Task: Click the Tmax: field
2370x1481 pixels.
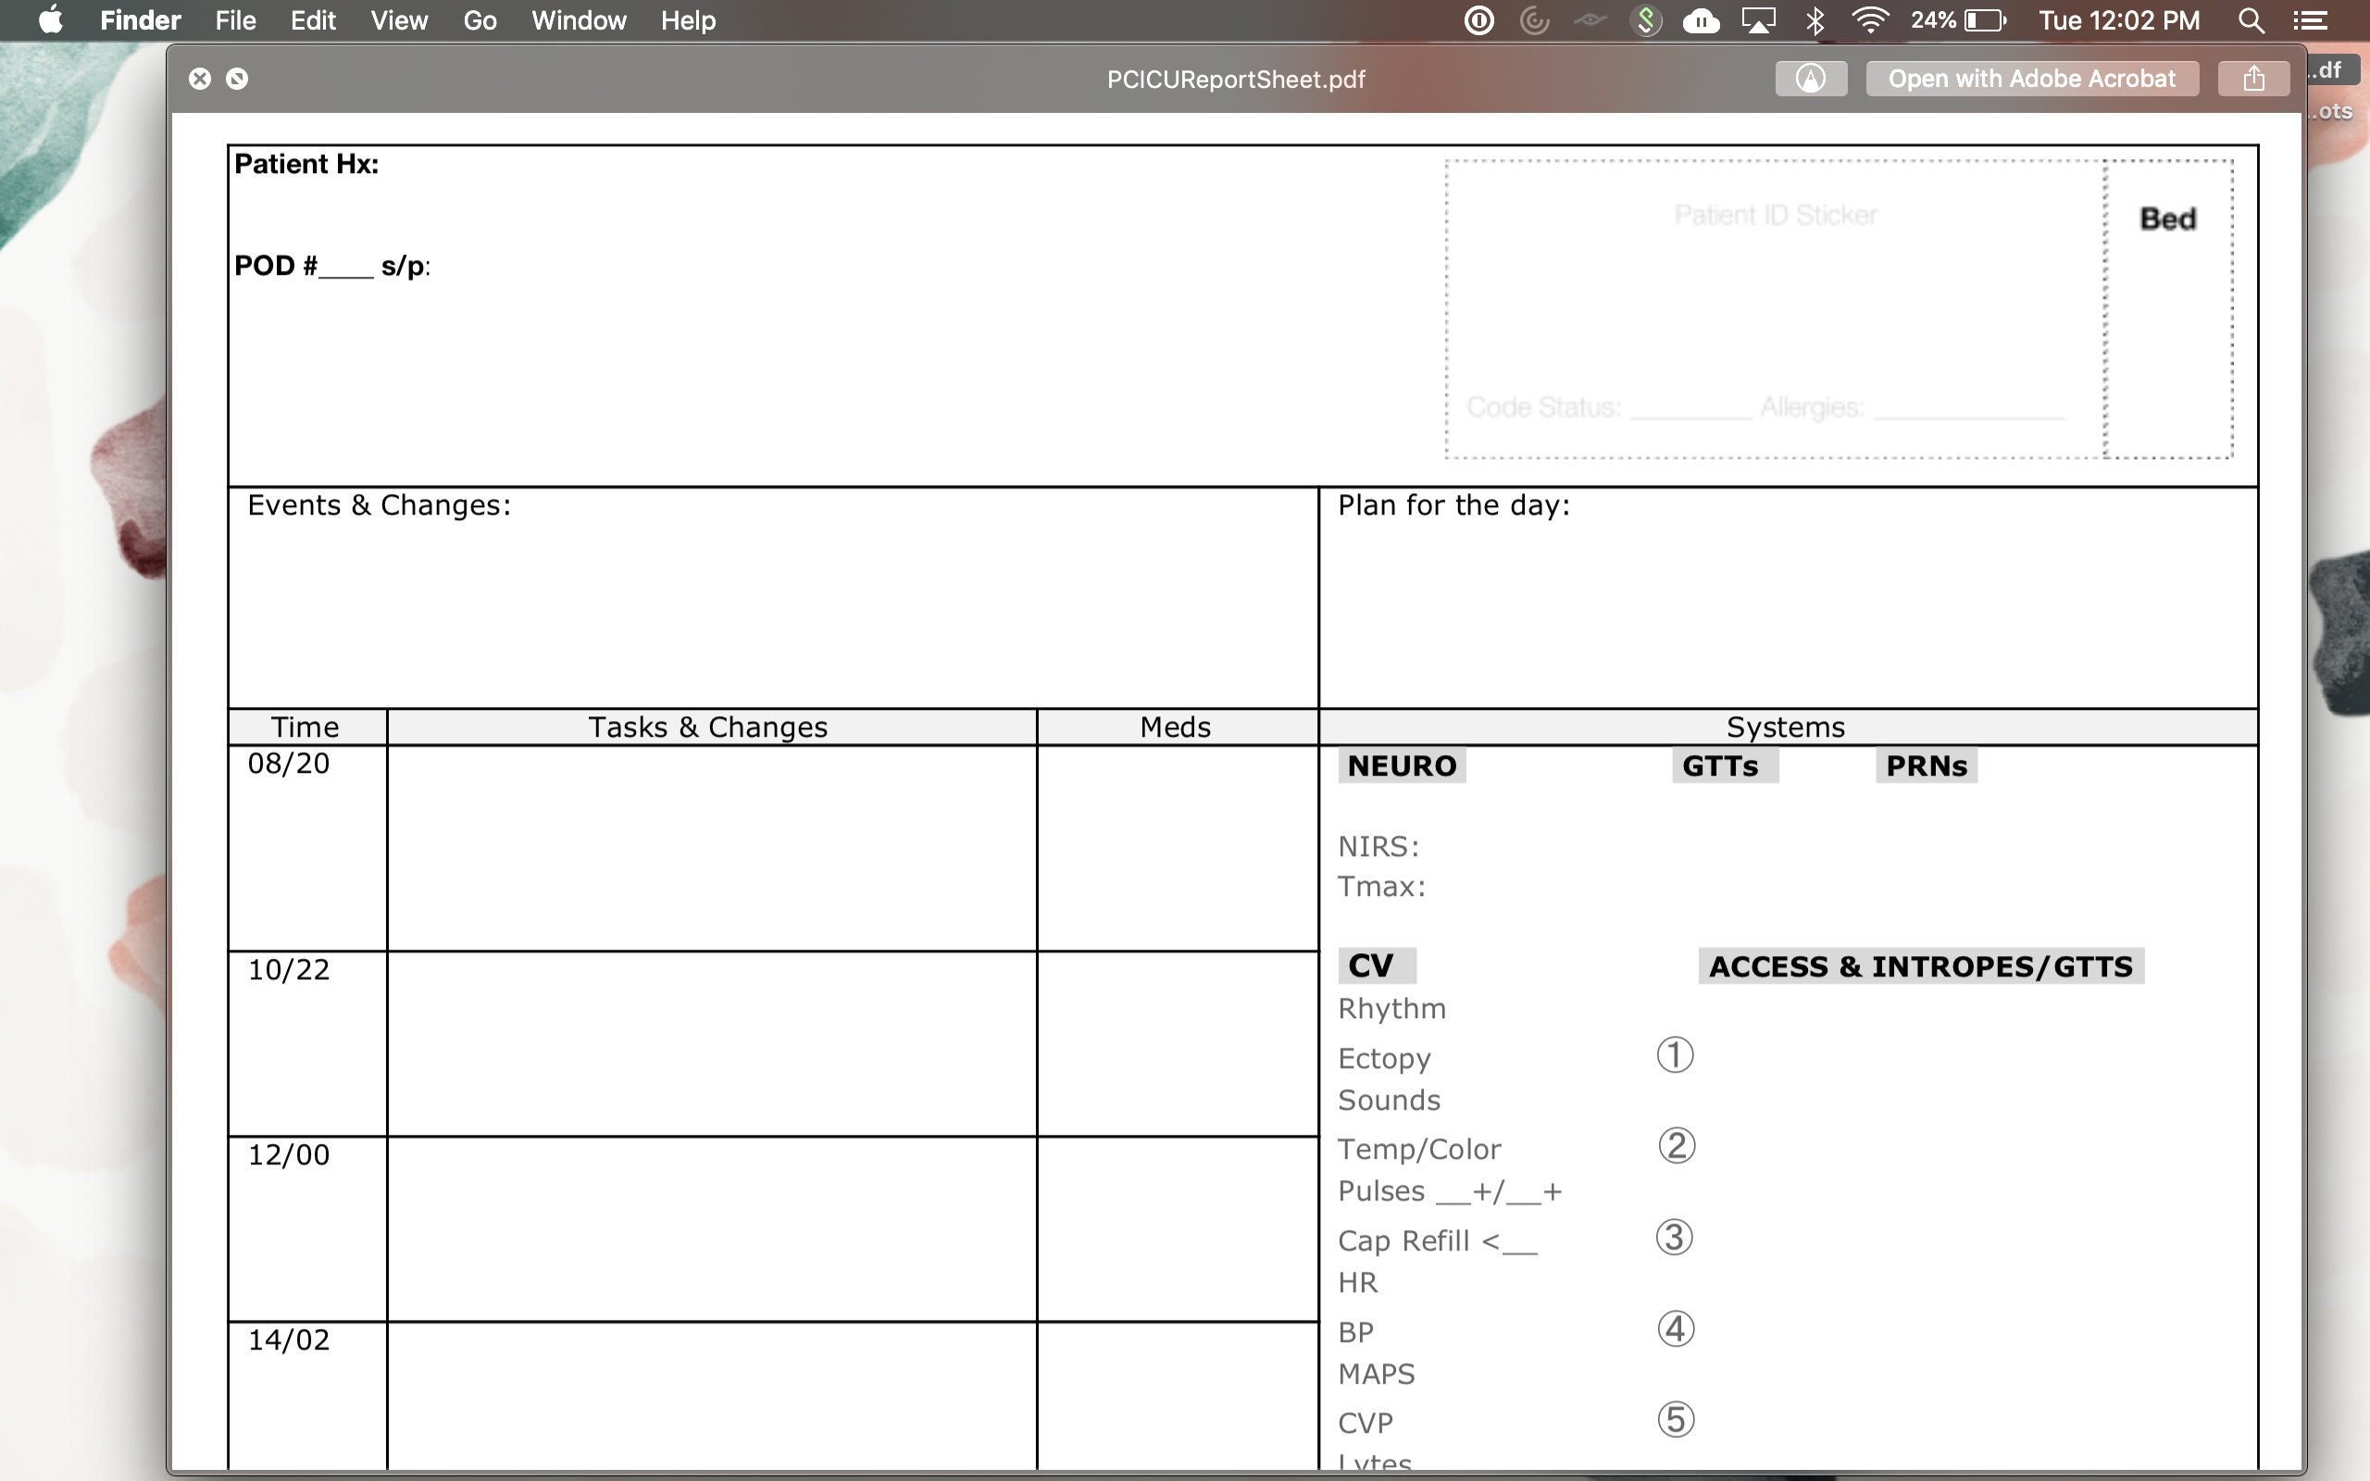Action: point(1382,887)
